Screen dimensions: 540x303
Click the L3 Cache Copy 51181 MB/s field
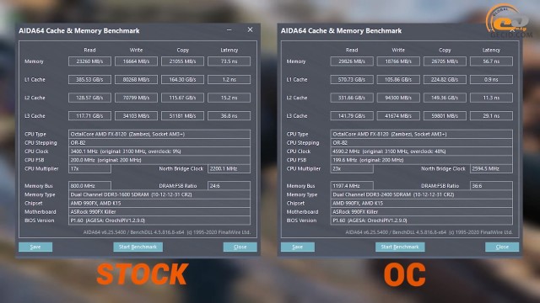tap(182, 116)
